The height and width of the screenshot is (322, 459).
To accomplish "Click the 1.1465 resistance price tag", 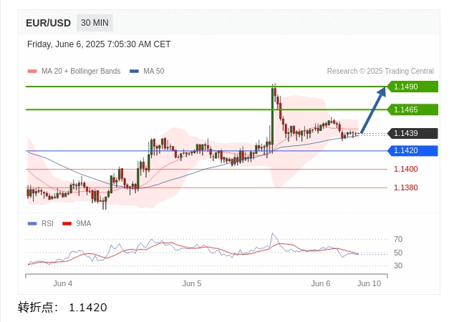I will 412,109.
